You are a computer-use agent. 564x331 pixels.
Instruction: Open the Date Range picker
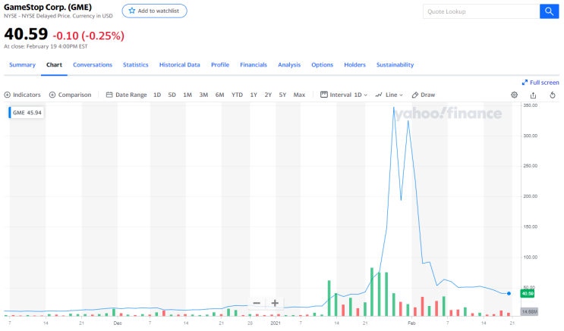(x=126, y=95)
